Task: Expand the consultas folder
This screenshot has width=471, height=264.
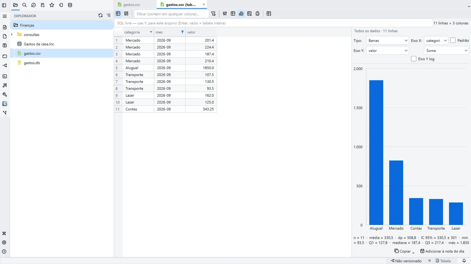Action: [x=12, y=35]
